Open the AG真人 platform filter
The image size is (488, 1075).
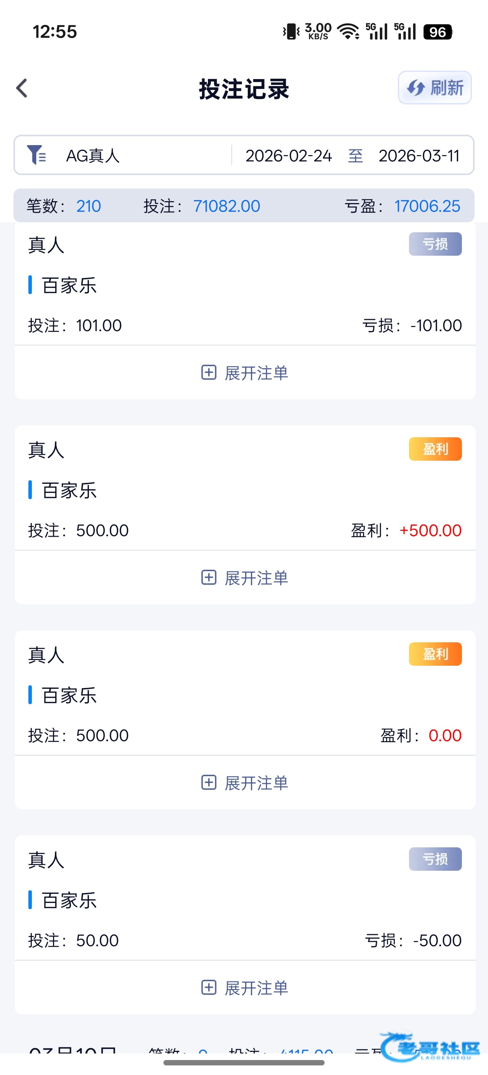point(92,155)
